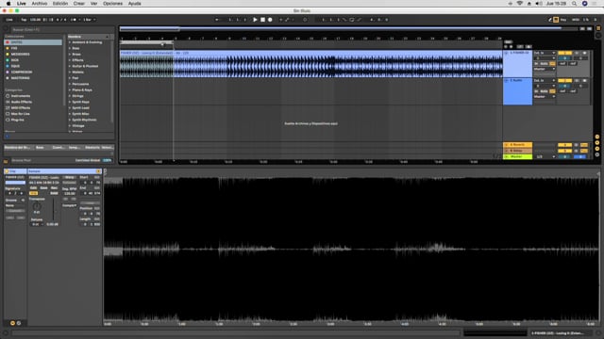Toggle the yellow track activator of first track
Image resolution: width=604 pixels, height=339 pixels.
click(564, 53)
